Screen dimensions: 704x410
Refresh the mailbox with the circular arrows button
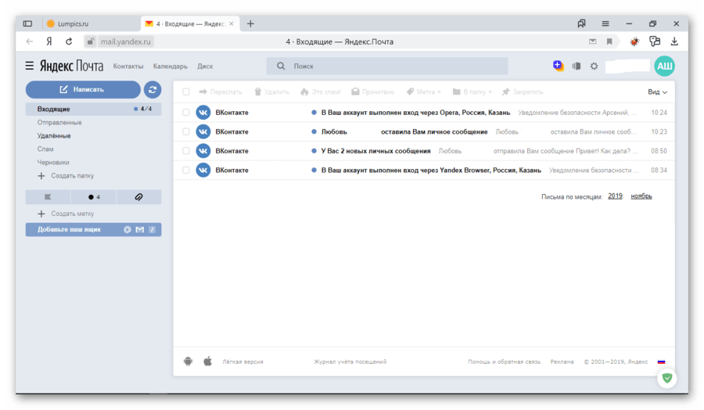coord(153,89)
